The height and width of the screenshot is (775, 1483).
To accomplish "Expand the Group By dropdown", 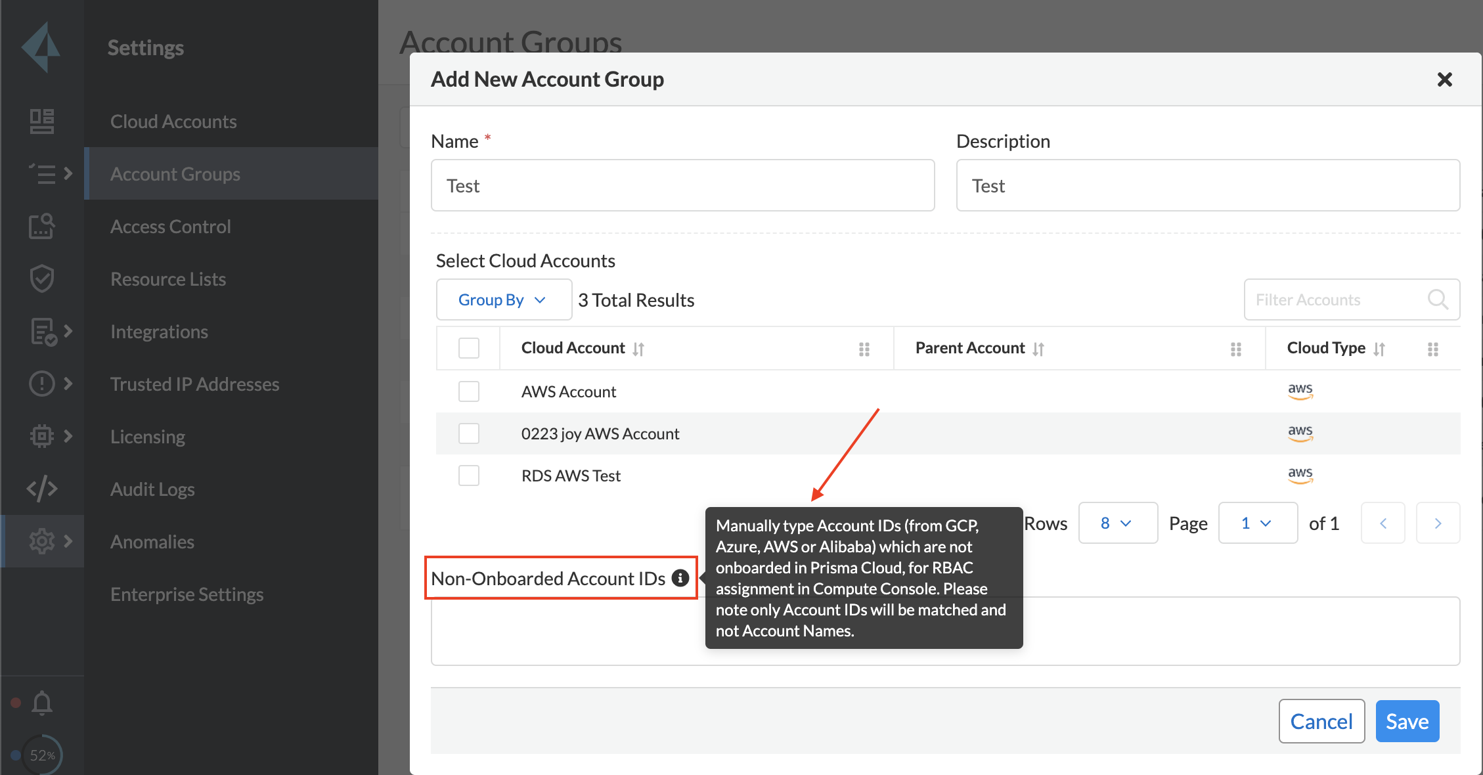I will [x=503, y=300].
